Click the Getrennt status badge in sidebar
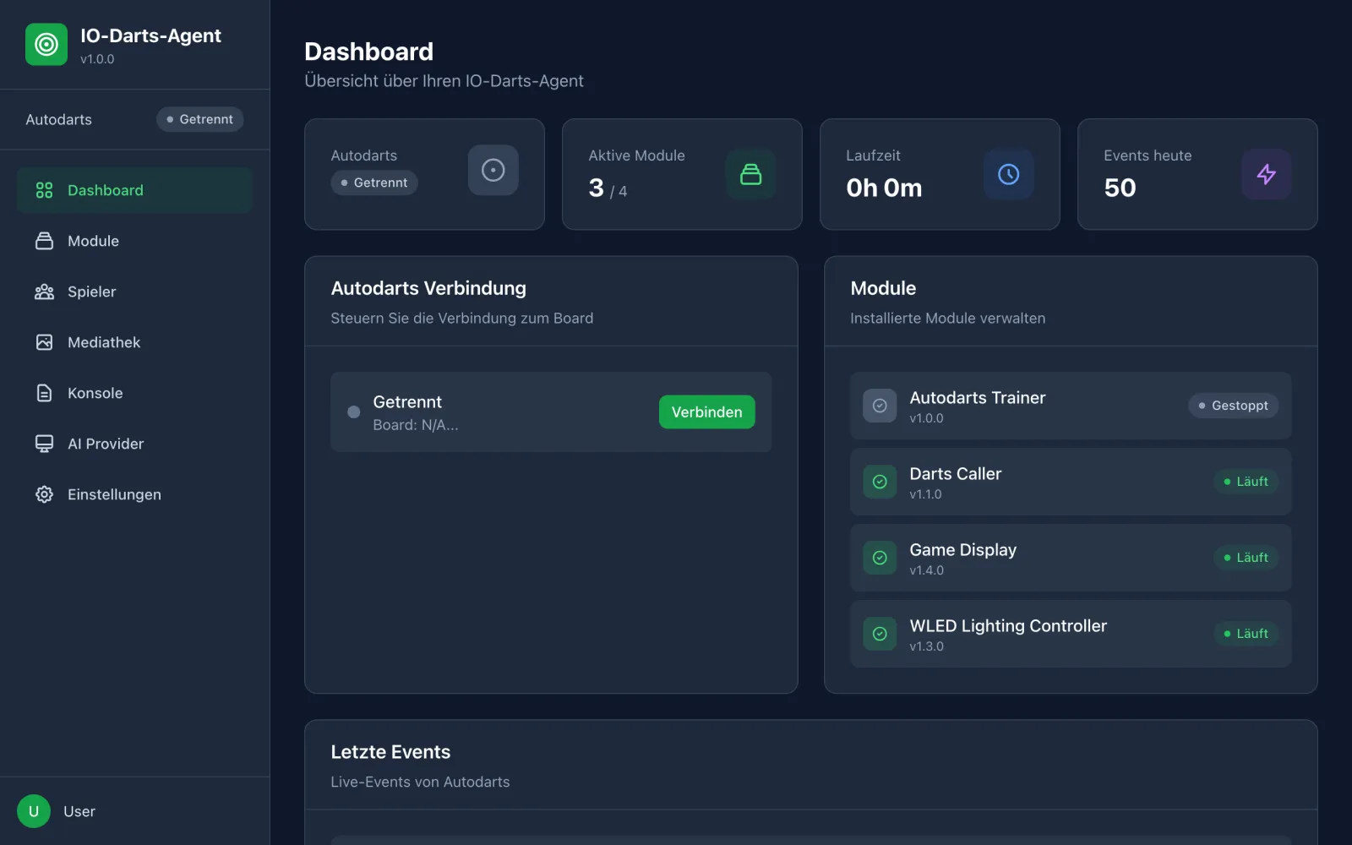 click(200, 119)
